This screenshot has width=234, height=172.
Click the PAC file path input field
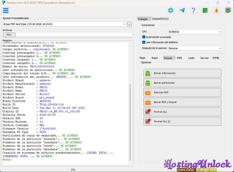74,35
